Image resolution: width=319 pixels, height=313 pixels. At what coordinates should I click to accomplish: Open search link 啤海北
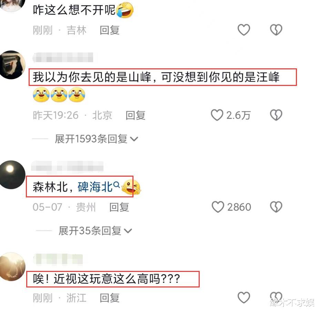pyautogui.click(x=95, y=187)
